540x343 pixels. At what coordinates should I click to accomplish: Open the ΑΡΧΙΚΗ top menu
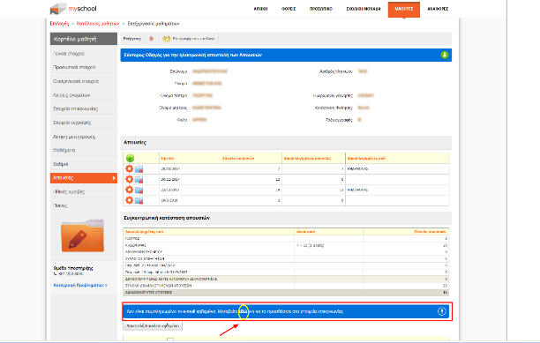click(260, 9)
